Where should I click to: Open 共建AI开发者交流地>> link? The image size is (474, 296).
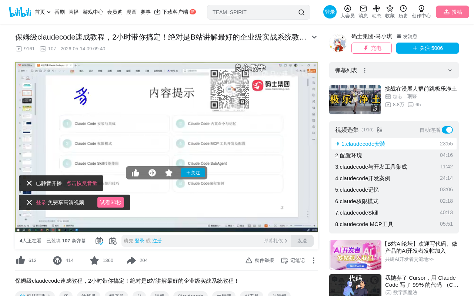click(409, 259)
